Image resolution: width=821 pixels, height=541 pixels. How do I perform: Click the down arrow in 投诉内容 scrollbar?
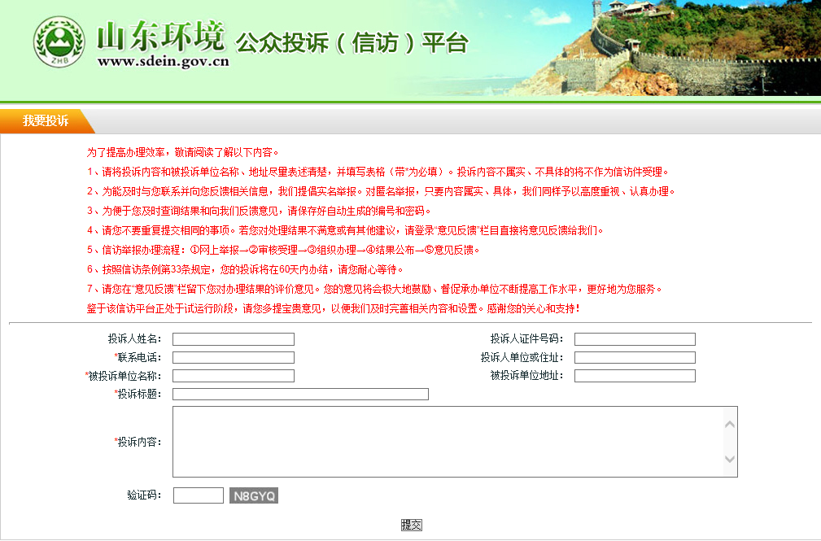click(729, 460)
